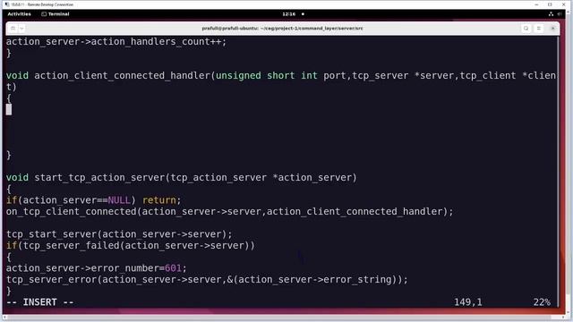Click the 'return' keyword
The image size is (573, 322).
point(159,200)
